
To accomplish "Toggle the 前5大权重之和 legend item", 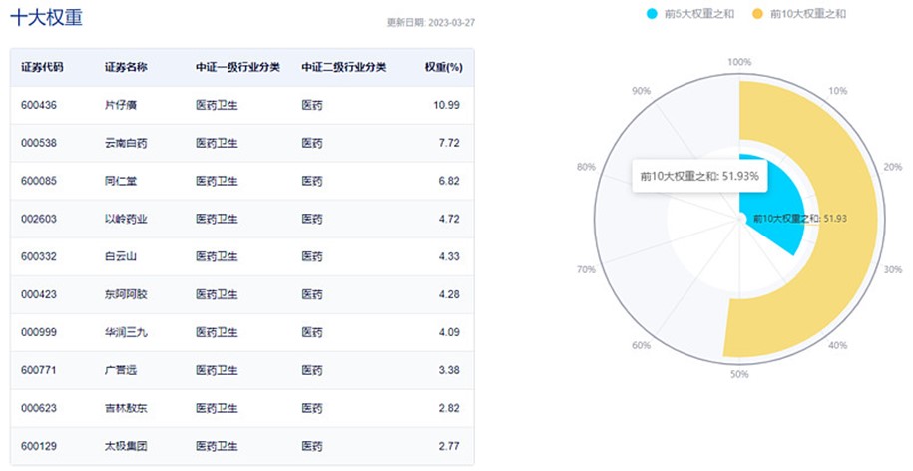I will 690,13.
